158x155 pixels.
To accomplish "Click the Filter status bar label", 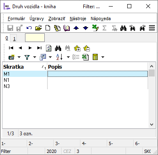I will pyautogui.click(x=6, y=151).
